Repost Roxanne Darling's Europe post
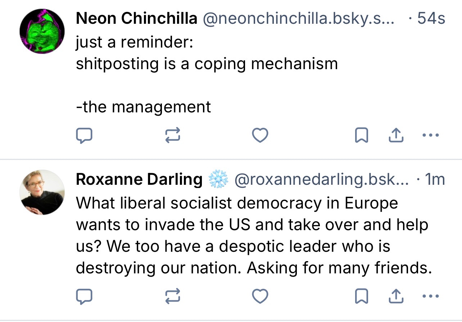 point(172,296)
